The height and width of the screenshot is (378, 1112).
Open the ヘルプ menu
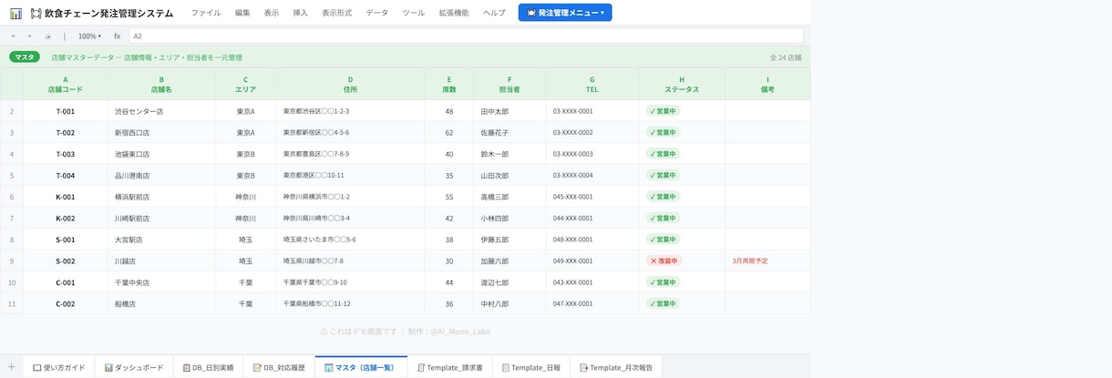click(x=495, y=13)
